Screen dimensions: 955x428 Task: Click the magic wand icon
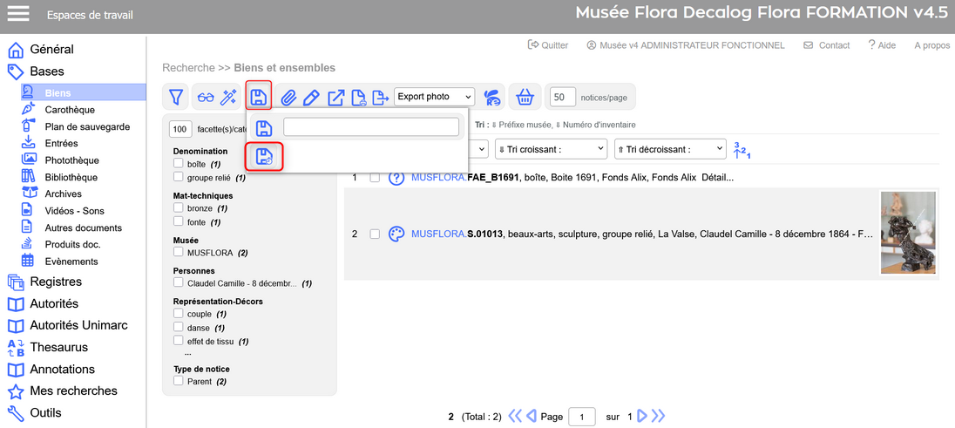click(x=228, y=97)
